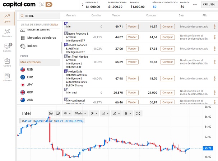Add comparison symbol plus icon on chart

(51, 113)
